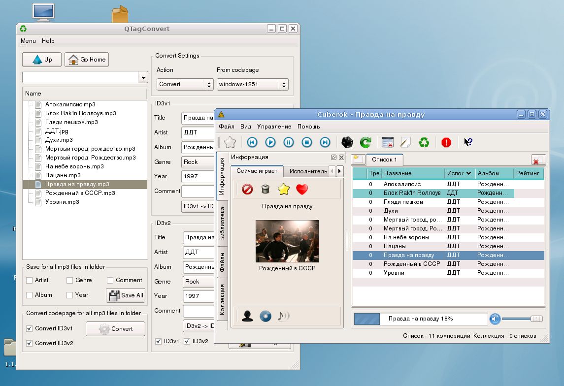Click the Go Home button
564x386 pixels.
pyautogui.click(x=87, y=60)
